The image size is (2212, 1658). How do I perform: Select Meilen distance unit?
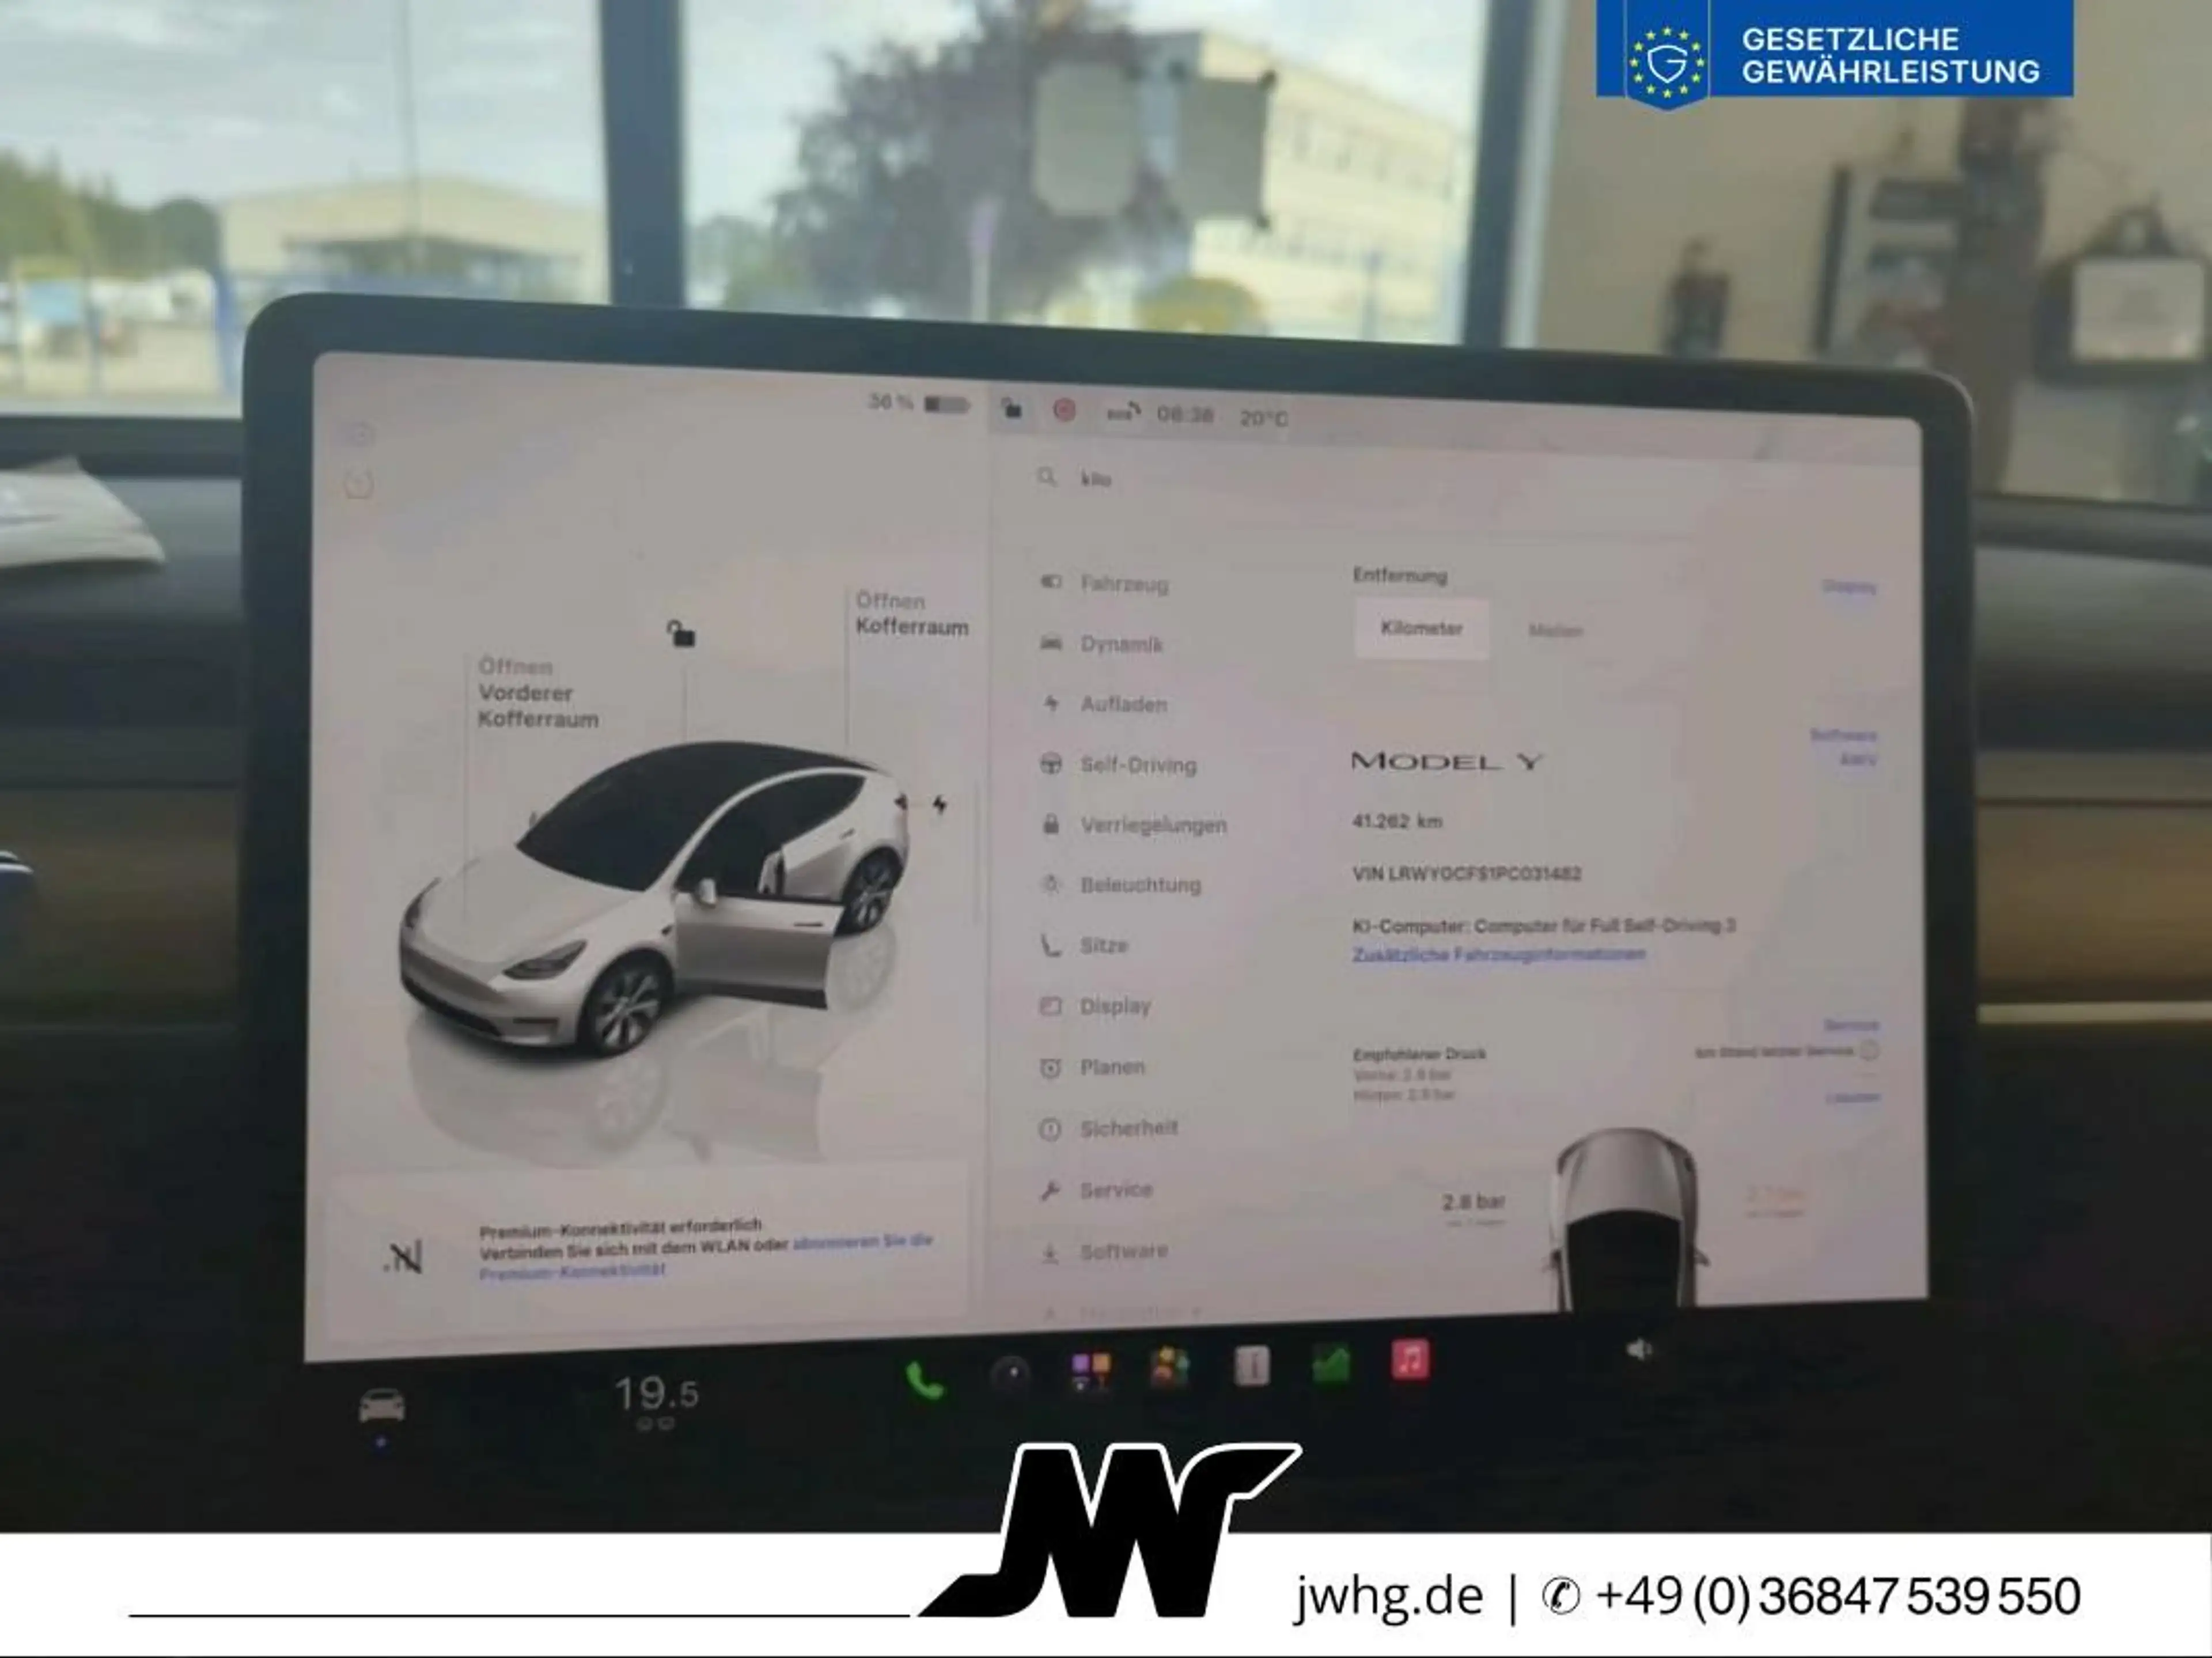coord(1555,631)
